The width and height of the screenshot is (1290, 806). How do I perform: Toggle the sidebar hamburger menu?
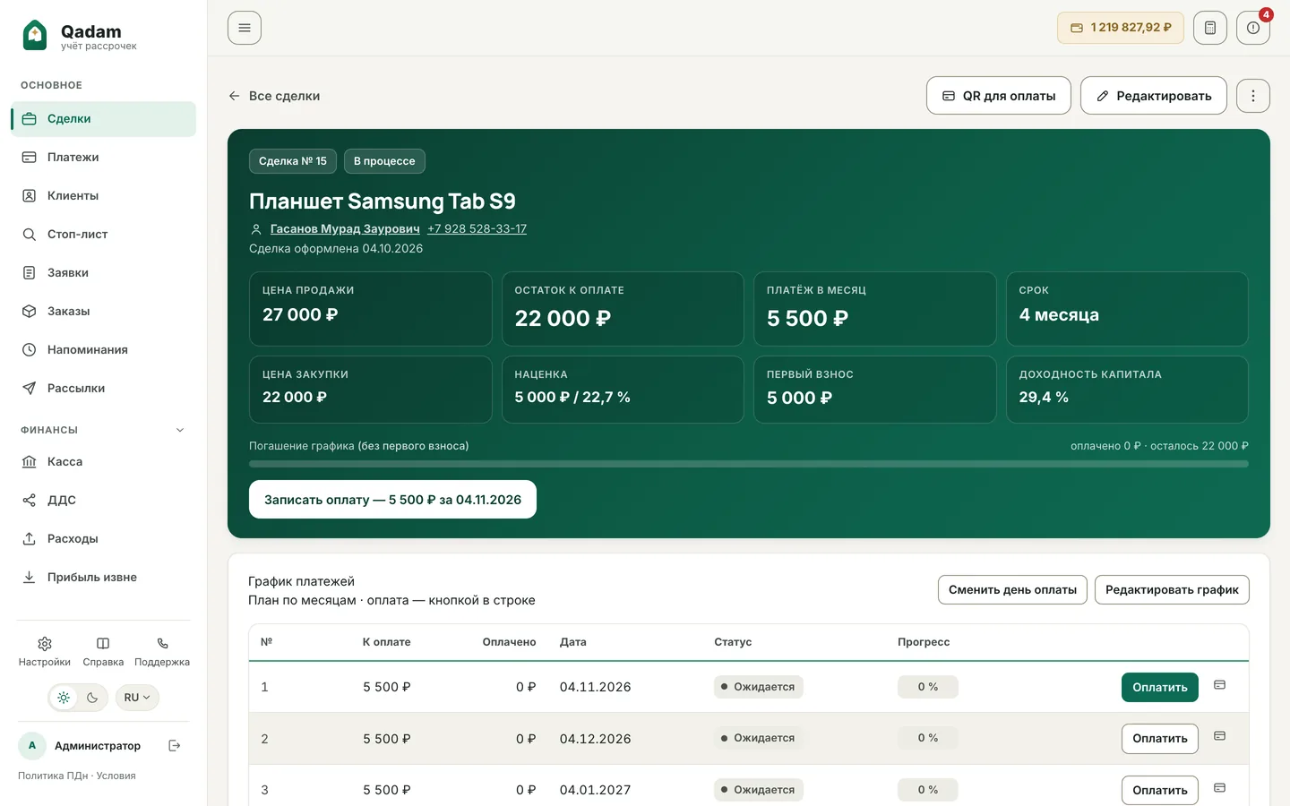point(245,28)
